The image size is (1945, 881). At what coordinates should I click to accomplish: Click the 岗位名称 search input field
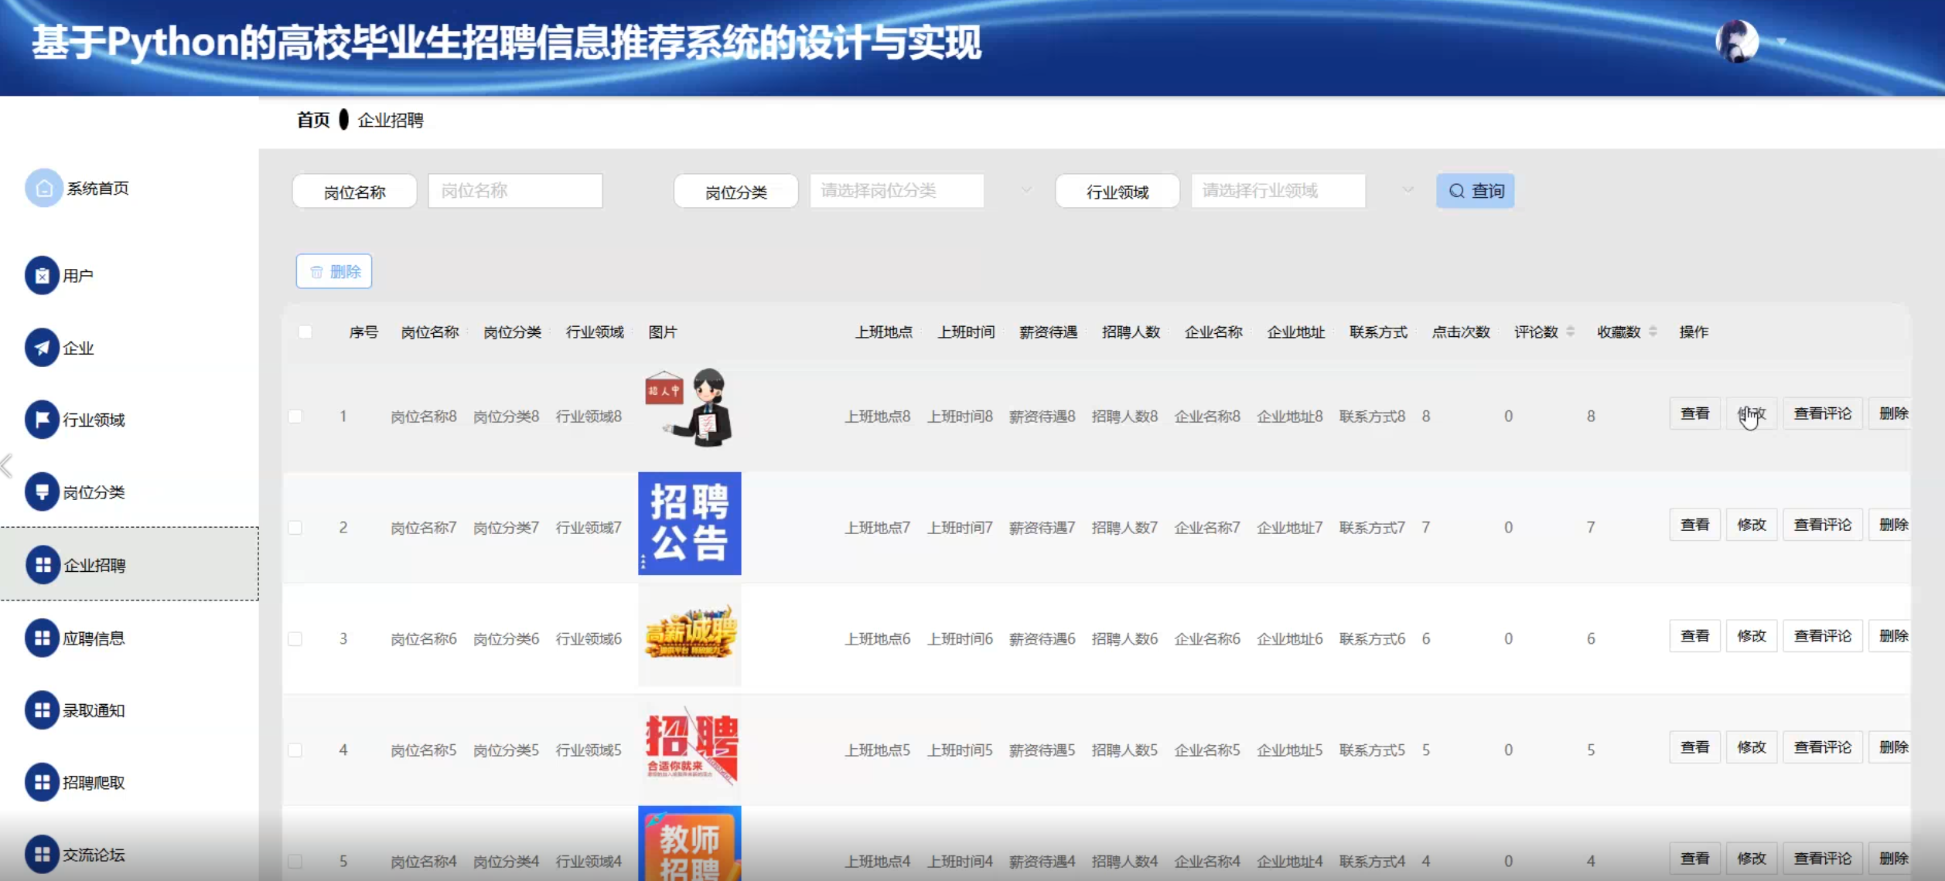515,191
